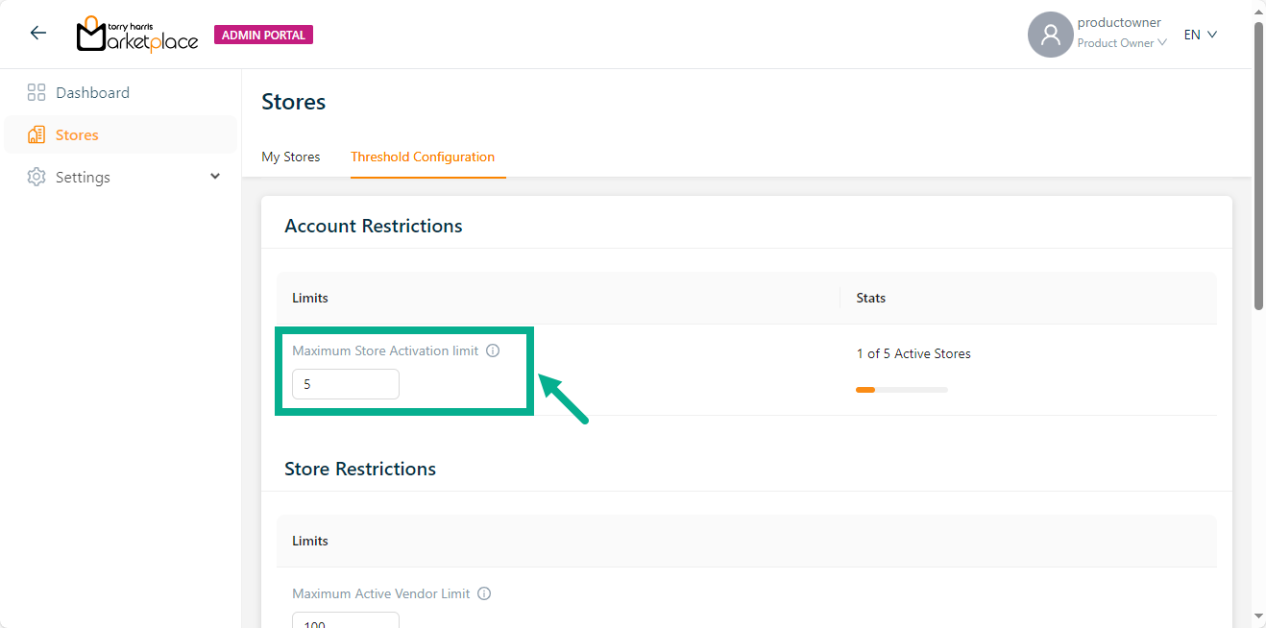Show info for Maximum Store Activation limit
The width and height of the screenshot is (1266, 628).
(x=493, y=351)
